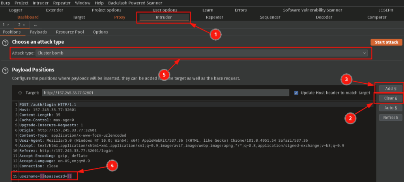This screenshot has width=404, height=182.
Task: Expand the Attack type dropdown
Action: click(x=365, y=53)
